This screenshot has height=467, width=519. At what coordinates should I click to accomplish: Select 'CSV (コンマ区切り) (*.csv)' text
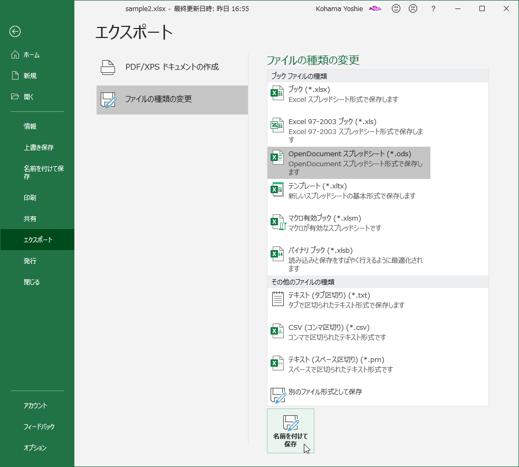(x=329, y=327)
